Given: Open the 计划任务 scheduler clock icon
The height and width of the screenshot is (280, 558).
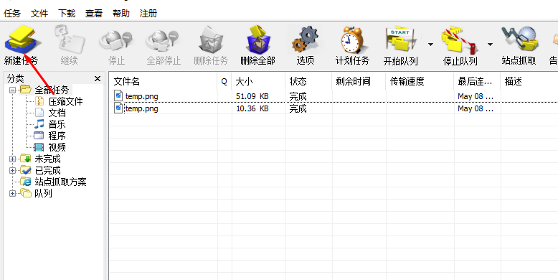Looking at the screenshot, I should (352, 39).
